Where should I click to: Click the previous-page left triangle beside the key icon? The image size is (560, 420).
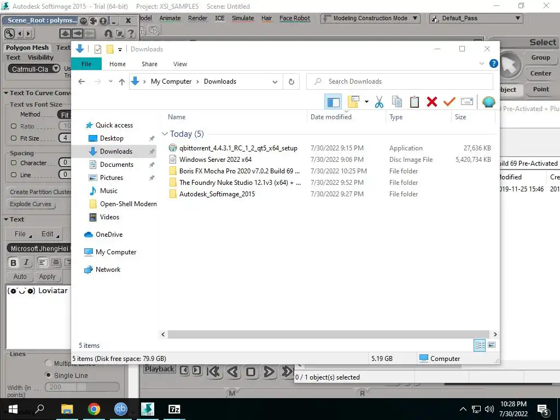(20, 33)
